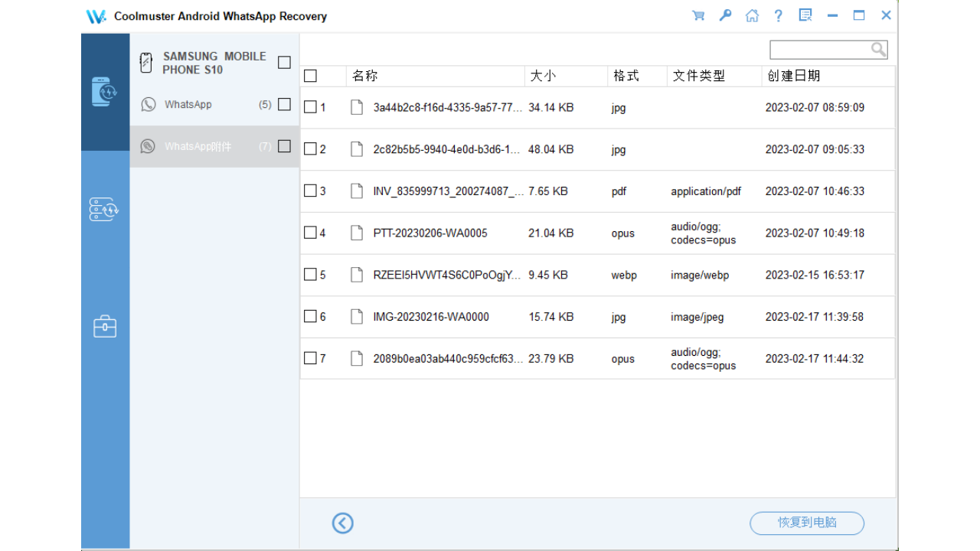Click the feedback log icon in title bar
Viewport: 980px width, 551px height.
pyautogui.click(x=805, y=15)
